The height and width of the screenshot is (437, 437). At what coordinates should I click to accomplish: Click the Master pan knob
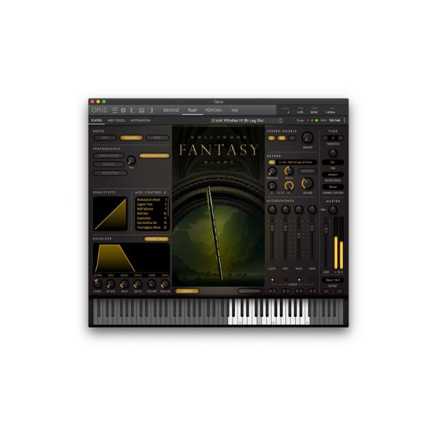pos(333,210)
